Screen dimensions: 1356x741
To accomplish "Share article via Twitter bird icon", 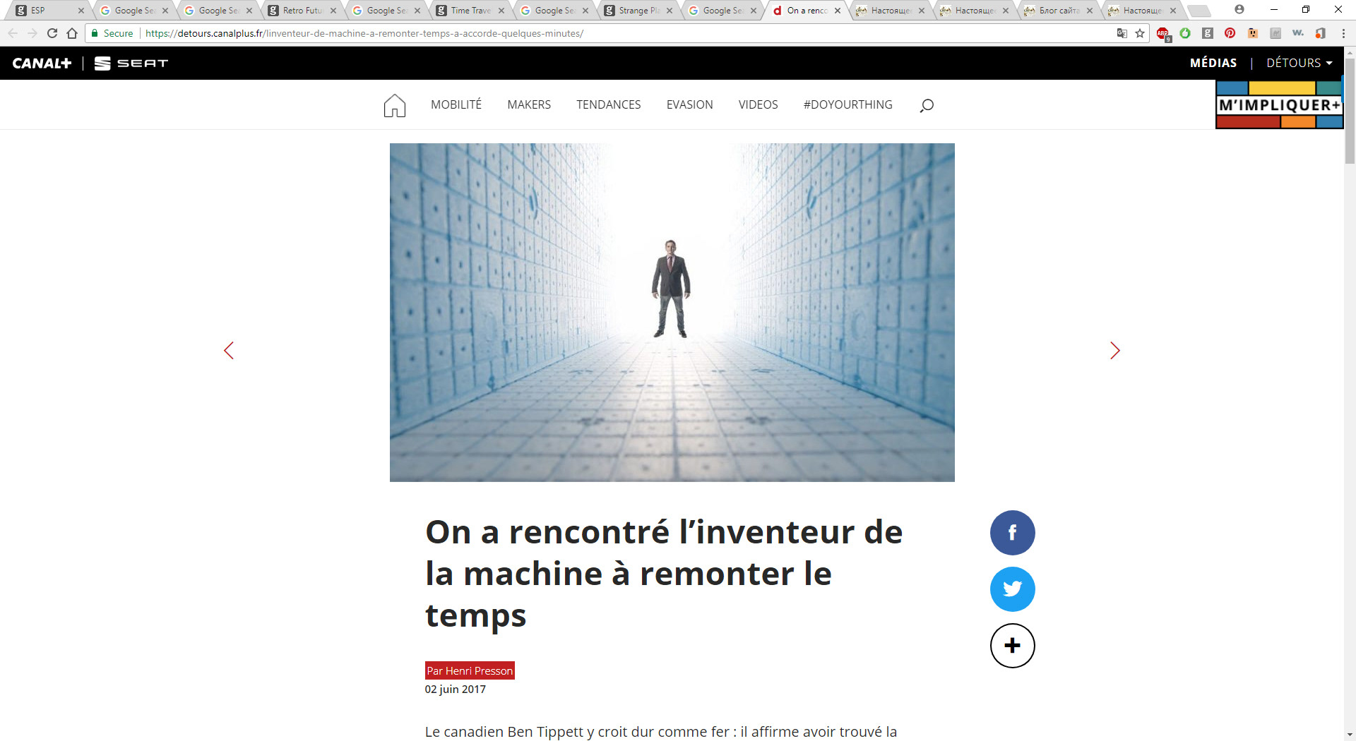I will pyautogui.click(x=1012, y=589).
